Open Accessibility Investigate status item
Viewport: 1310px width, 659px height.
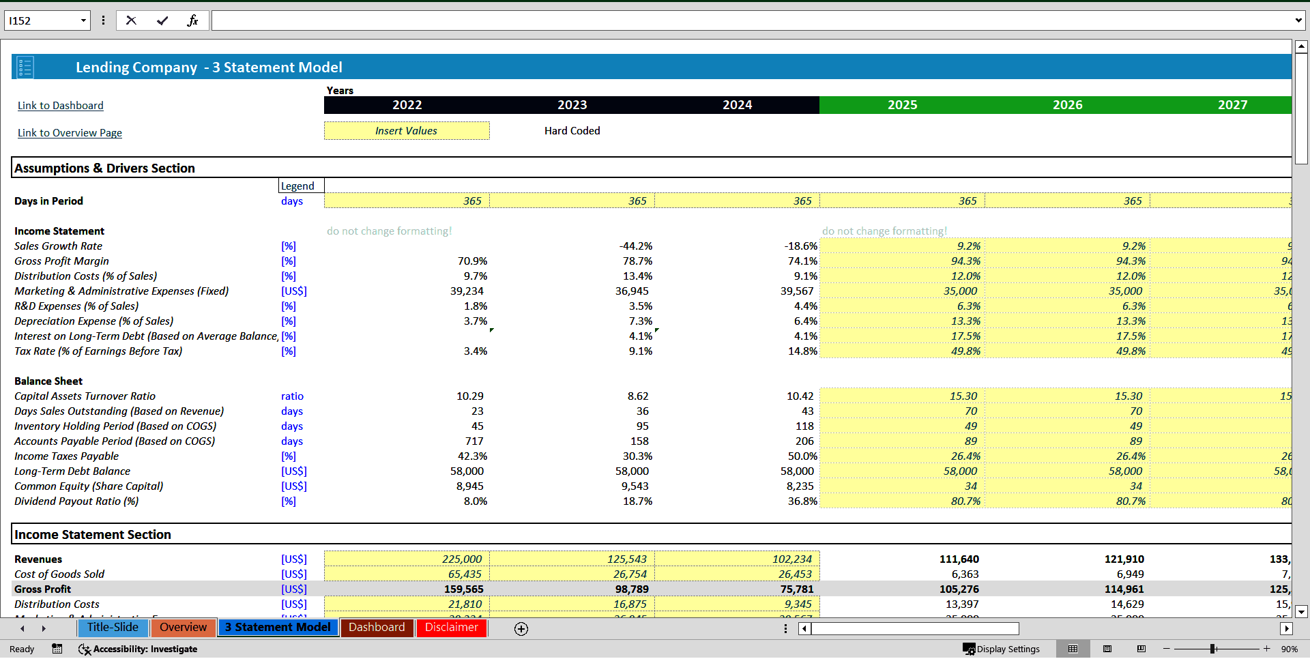pos(138,649)
